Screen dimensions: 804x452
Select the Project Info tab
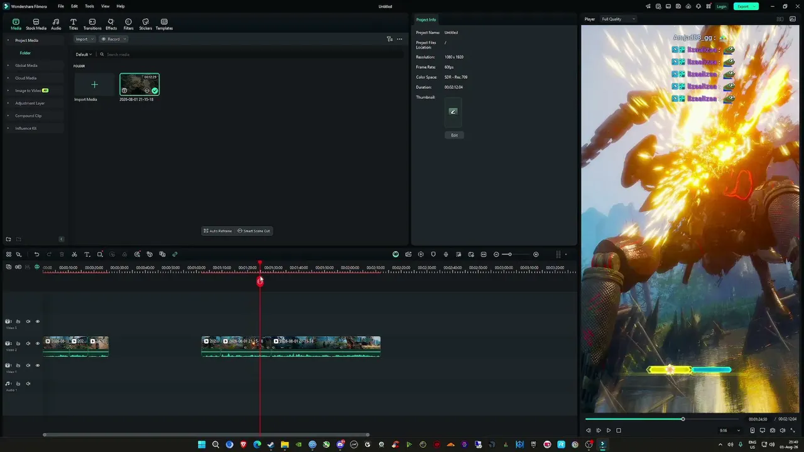(x=426, y=19)
